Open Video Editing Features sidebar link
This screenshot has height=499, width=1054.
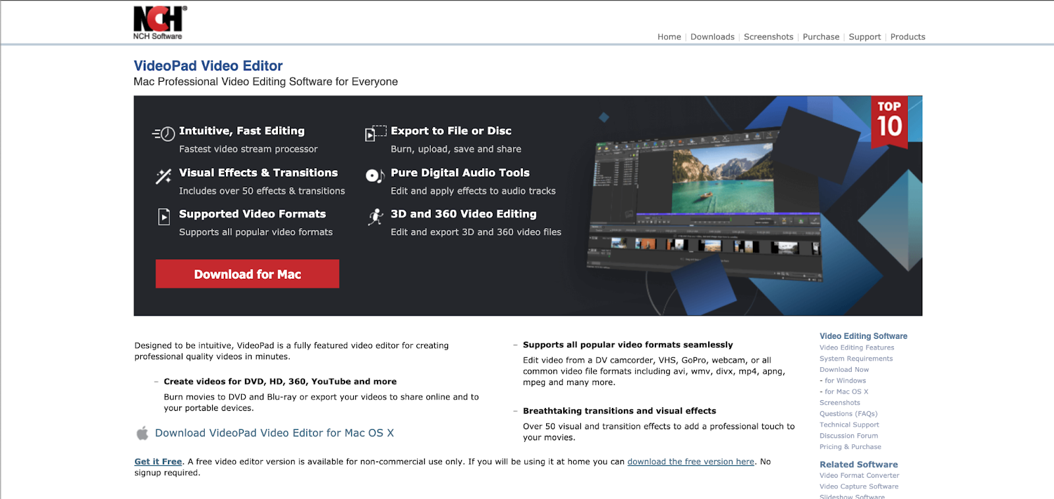point(856,347)
